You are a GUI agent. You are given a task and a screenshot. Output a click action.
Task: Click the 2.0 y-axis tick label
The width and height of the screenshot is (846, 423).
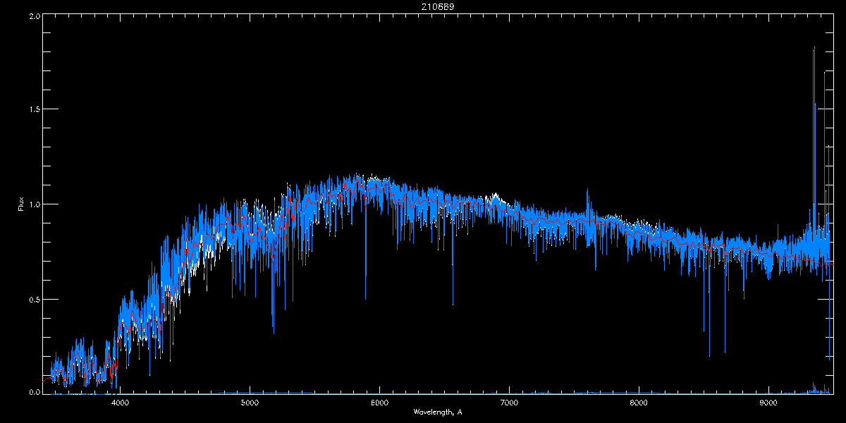(x=34, y=16)
